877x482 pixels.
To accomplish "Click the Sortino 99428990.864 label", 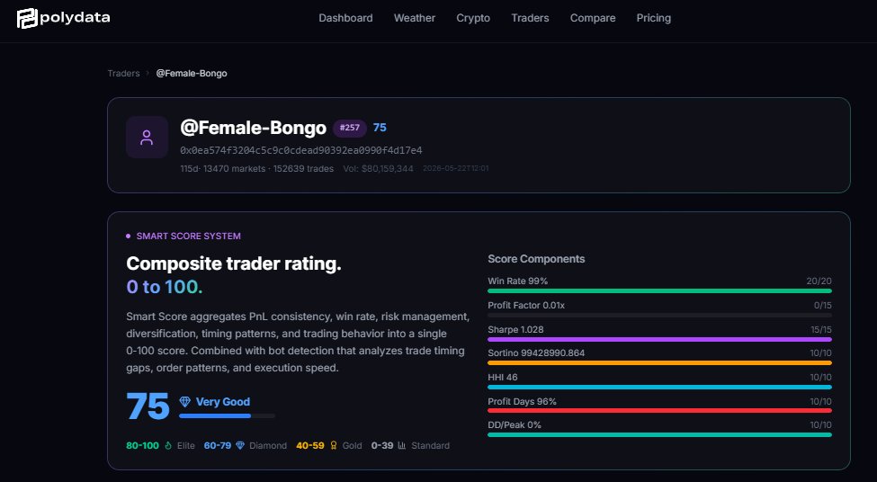I will [x=536, y=353].
